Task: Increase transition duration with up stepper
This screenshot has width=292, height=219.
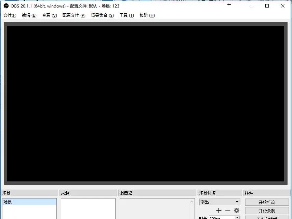Action: coord(237,217)
